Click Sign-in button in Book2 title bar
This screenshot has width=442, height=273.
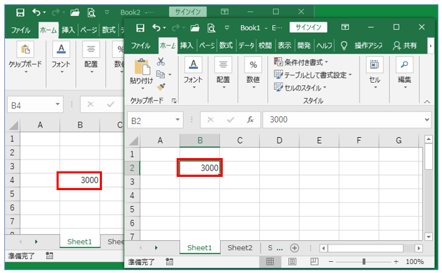pos(188,12)
